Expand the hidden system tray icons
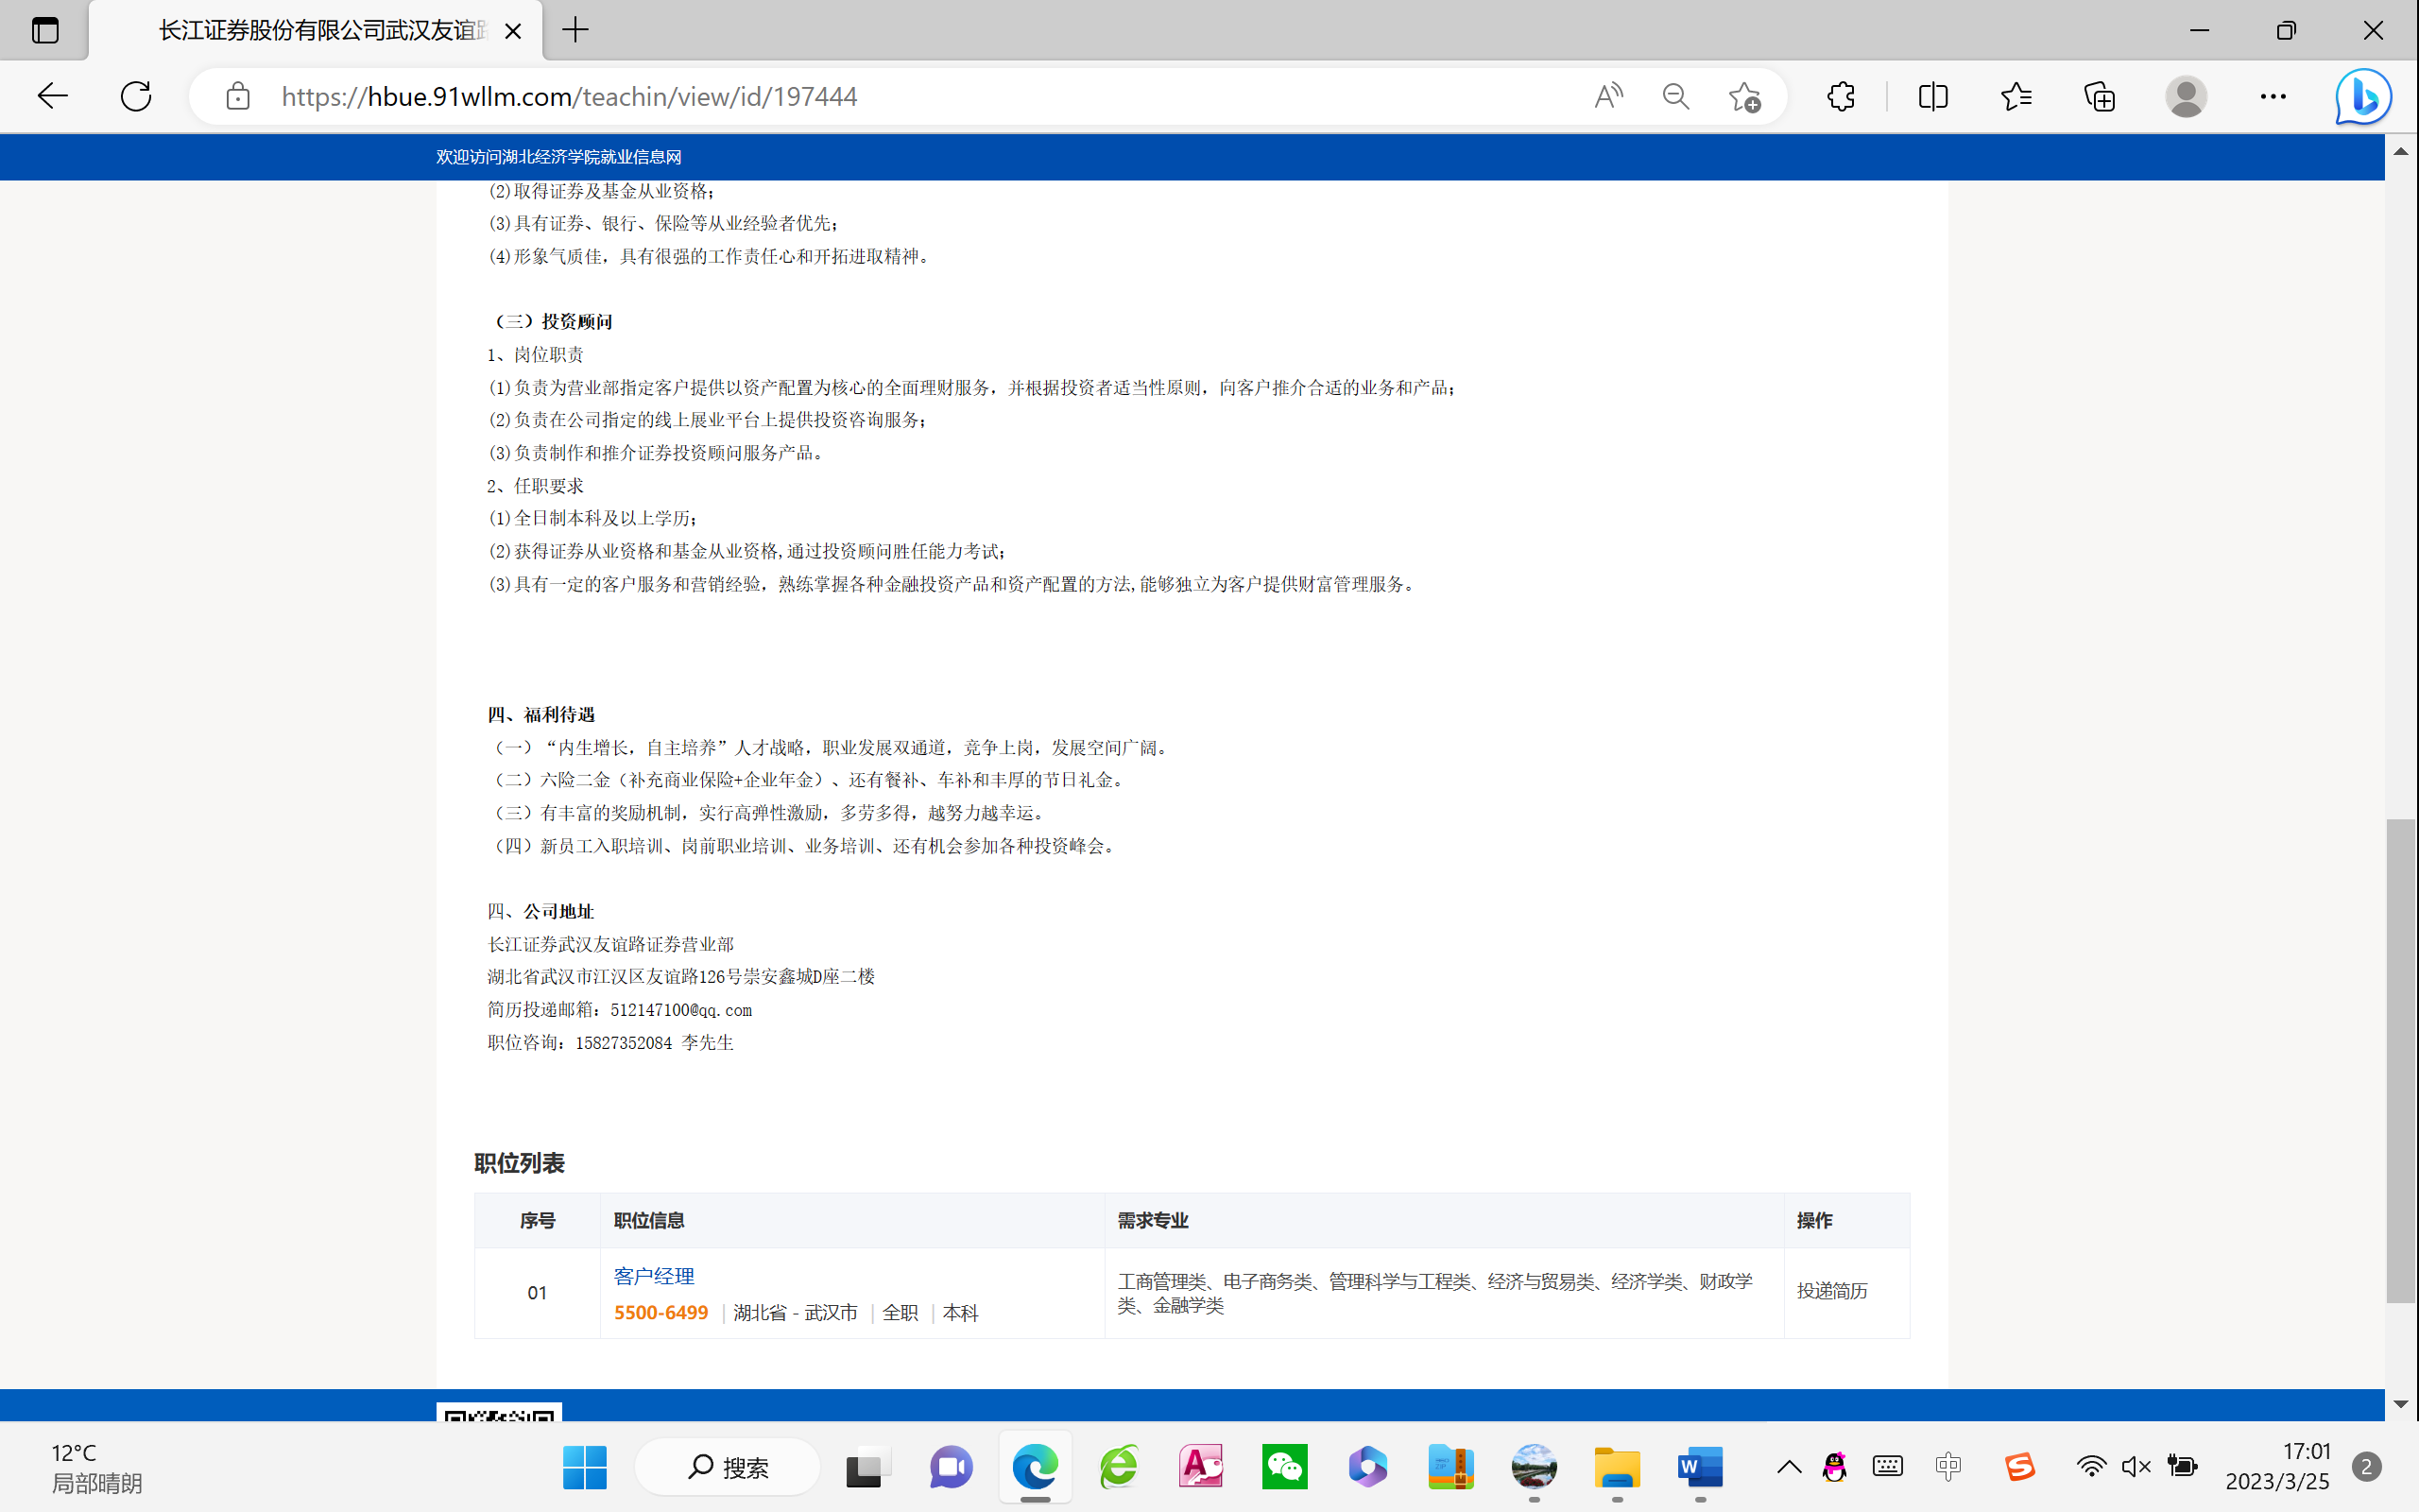 pos(1788,1467)
